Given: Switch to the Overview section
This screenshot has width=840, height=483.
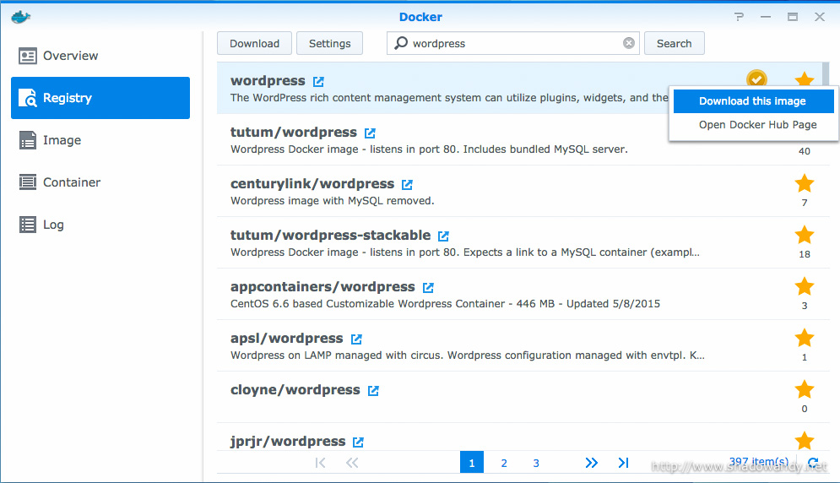Looking at the screenshot, I should 100,56.
